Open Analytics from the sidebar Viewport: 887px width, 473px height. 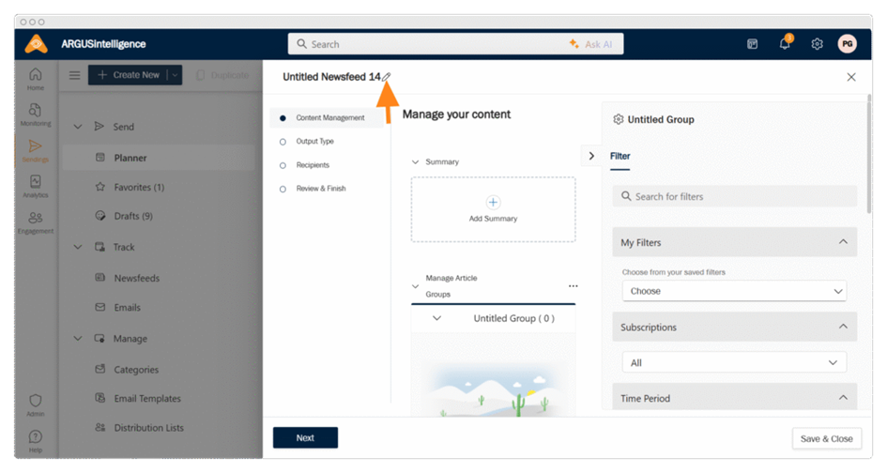click(x=35, y=186)
